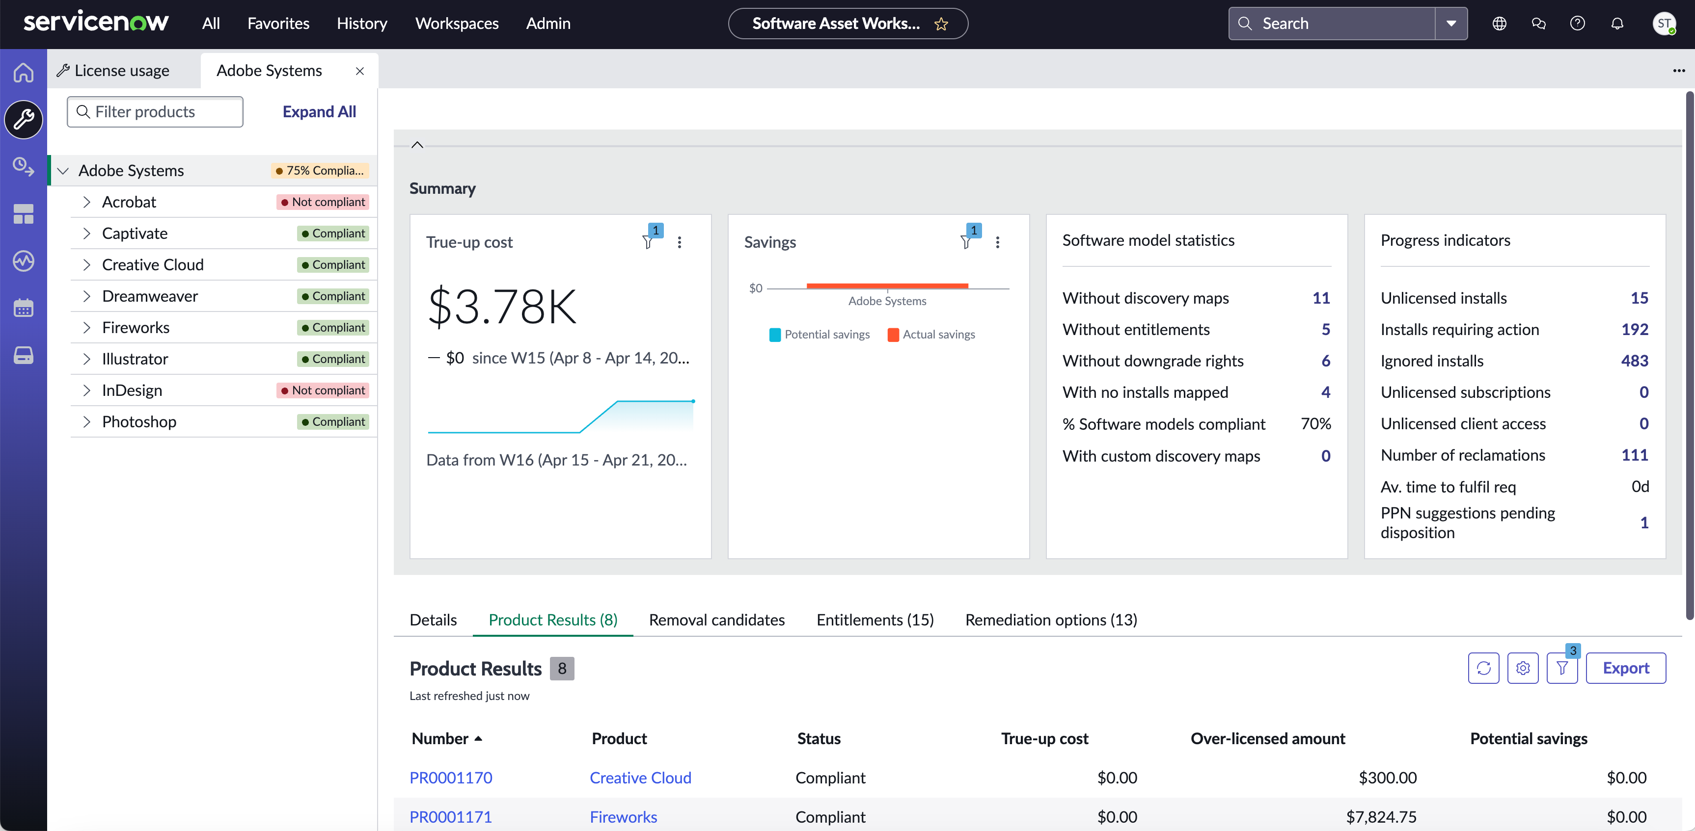Switch to the Entitlements (15) tab
Viewport: 1695px width, 831px height.
pos(875,620)
